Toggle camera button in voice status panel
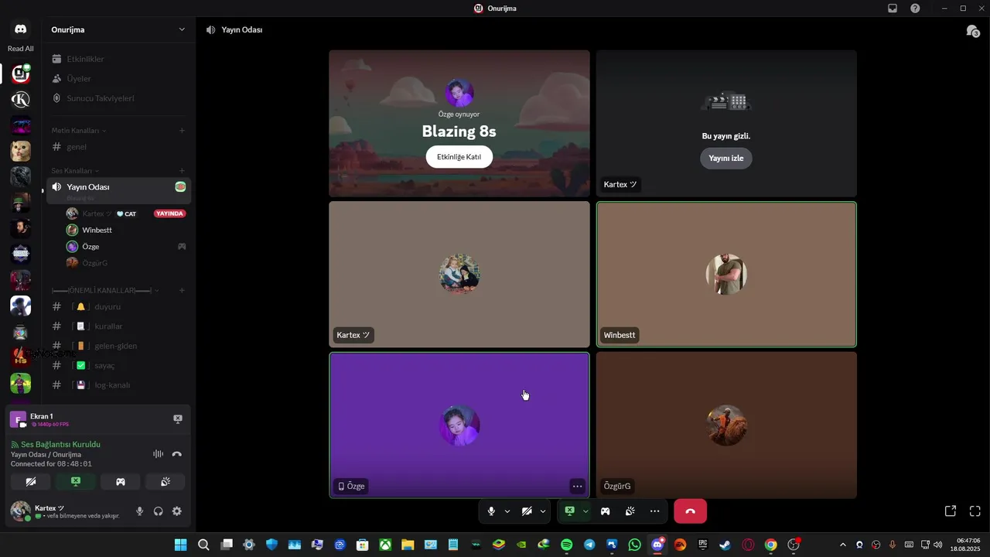This screenshot has width=990, height=557. [x=31, y=481]
